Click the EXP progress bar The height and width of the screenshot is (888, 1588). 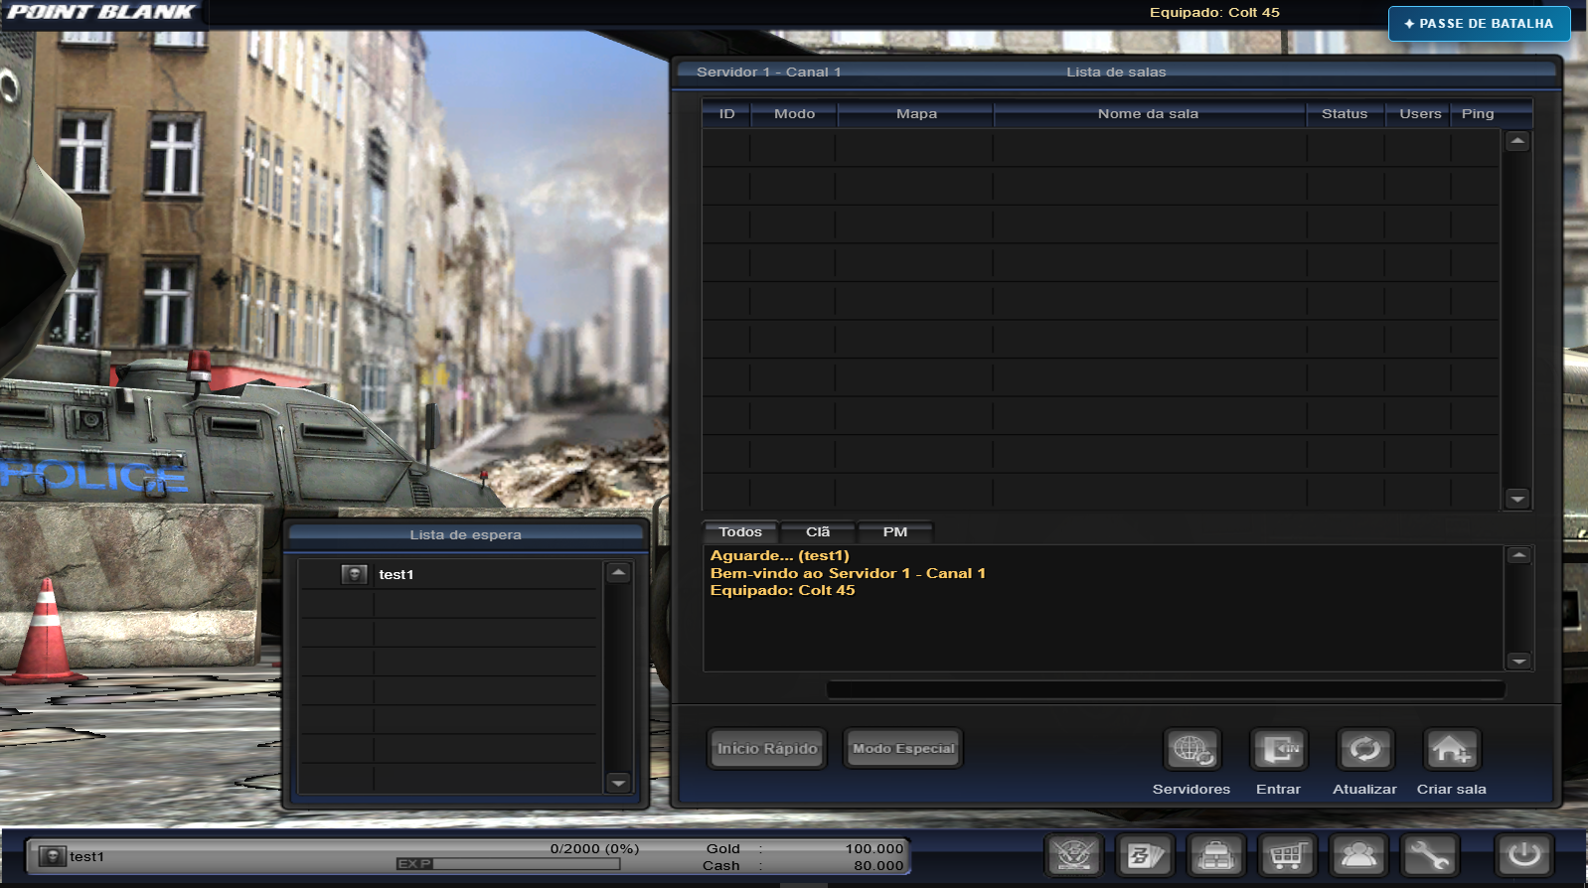tap(508, 863)
